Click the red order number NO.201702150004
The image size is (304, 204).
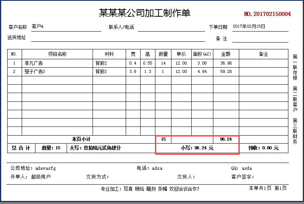(x=267, y=14)
